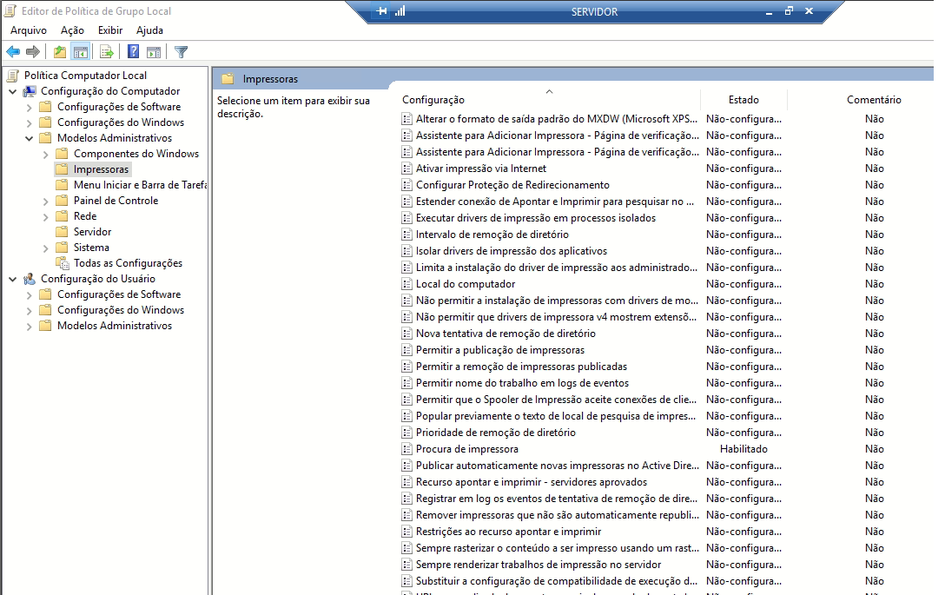The height and width of the screenshot is (595, 945).
Task: Collapse the Configuração do Computador node
Action: [13, 91]
